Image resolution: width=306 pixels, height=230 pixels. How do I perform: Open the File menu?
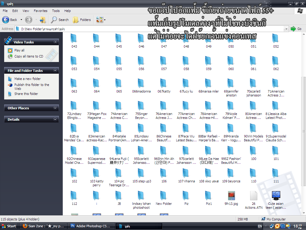click(x=5, y=11)
